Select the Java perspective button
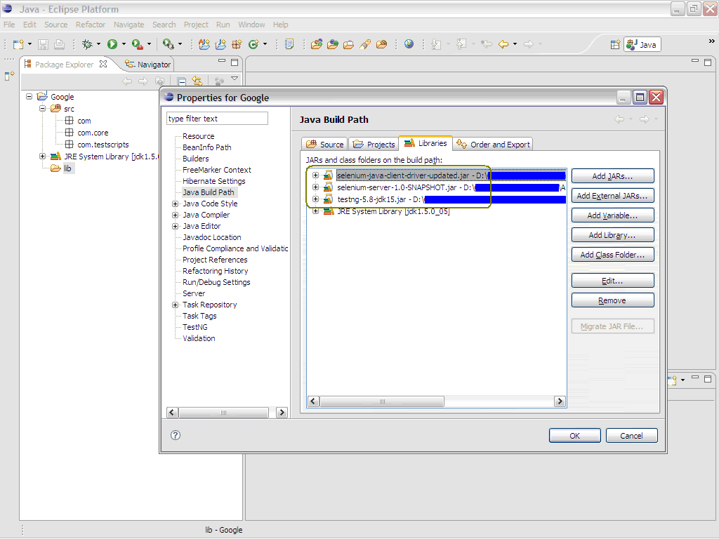This screenshot has width=719, height=539. pos(642,44)
